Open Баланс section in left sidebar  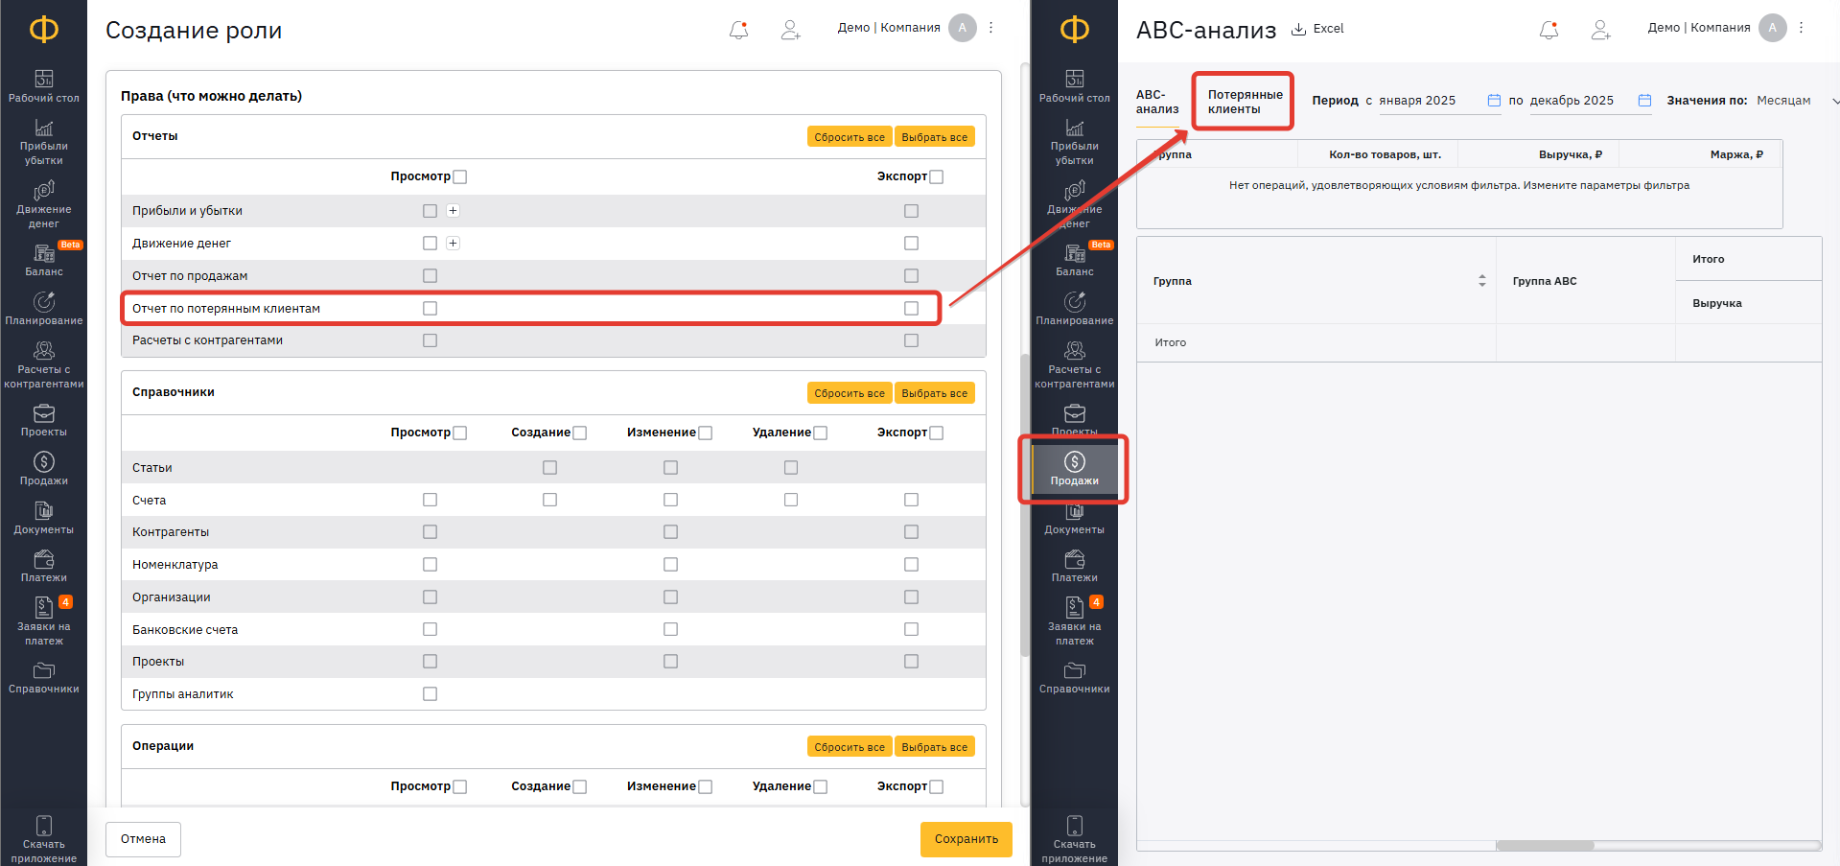(x=43, y=260)
